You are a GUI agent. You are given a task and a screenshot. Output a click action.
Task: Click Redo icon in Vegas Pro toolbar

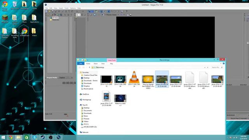click(x=83, y=11)
